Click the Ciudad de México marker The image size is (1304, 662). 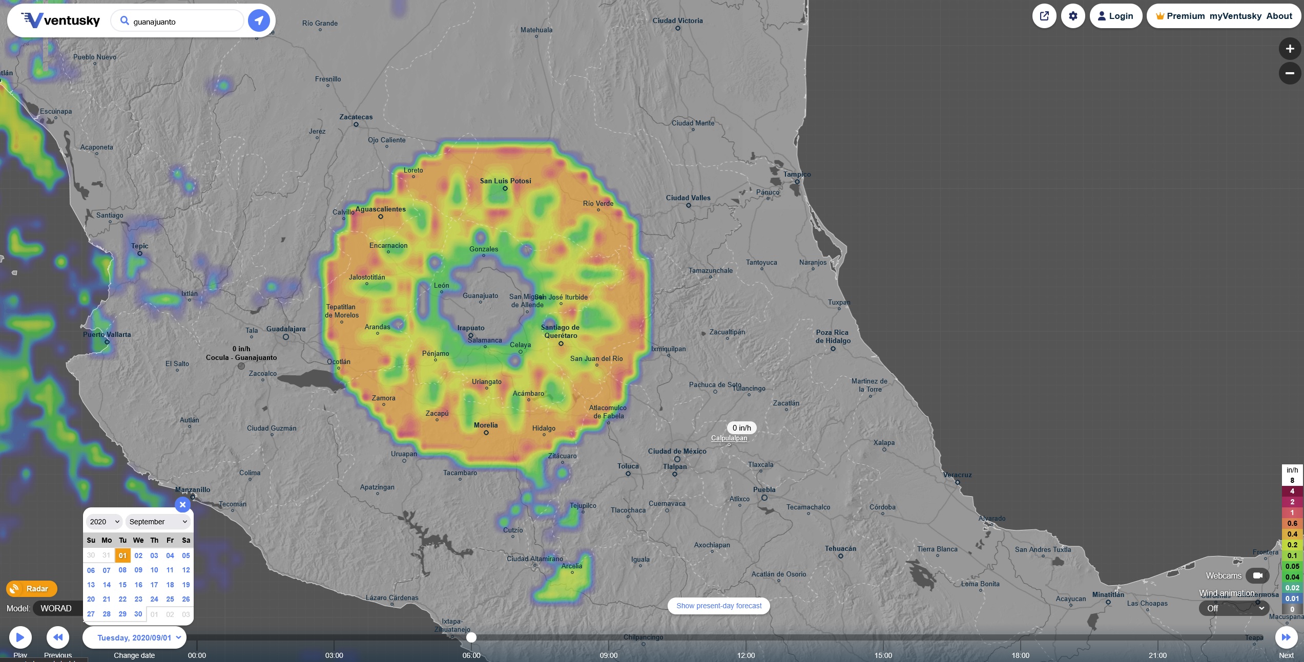point(677,459)
